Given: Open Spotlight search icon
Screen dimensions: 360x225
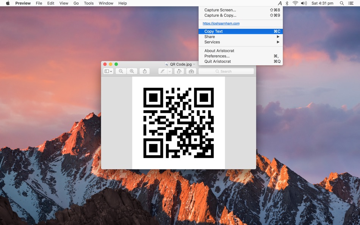Looking at the screenshot, I should [x=342, y=3].
